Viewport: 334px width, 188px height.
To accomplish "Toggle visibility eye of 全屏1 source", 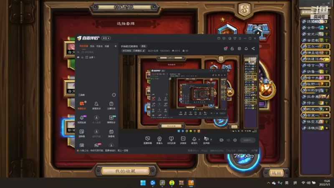I will (x=78, y=57).
